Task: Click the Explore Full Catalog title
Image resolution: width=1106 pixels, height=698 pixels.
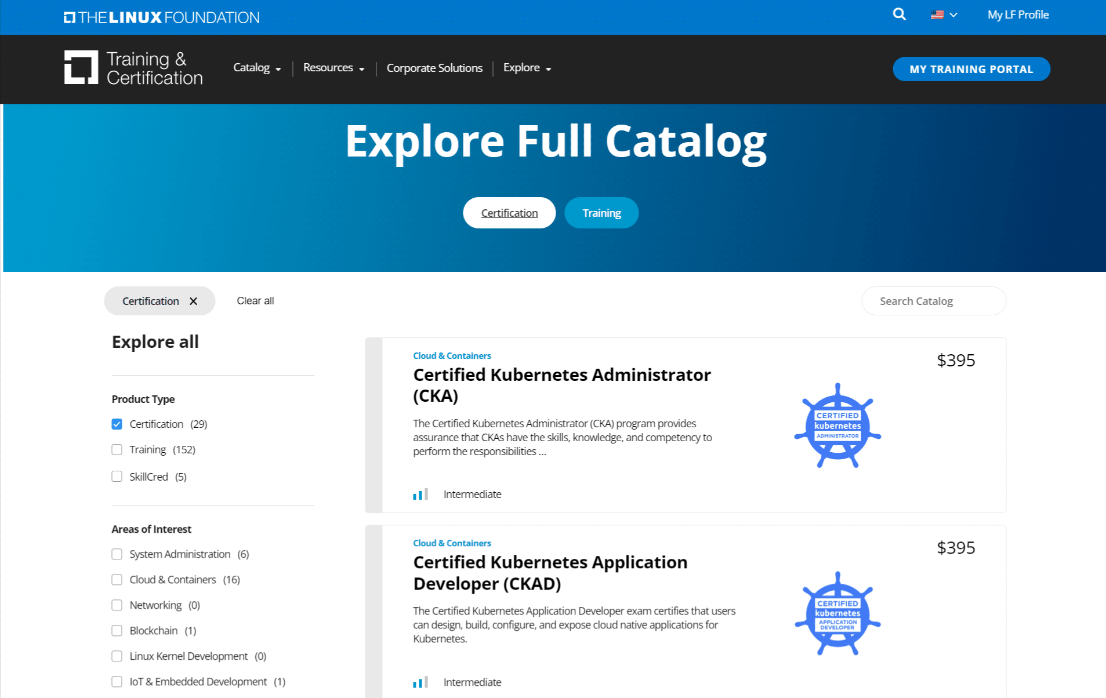Action: (x=556, y=142)
